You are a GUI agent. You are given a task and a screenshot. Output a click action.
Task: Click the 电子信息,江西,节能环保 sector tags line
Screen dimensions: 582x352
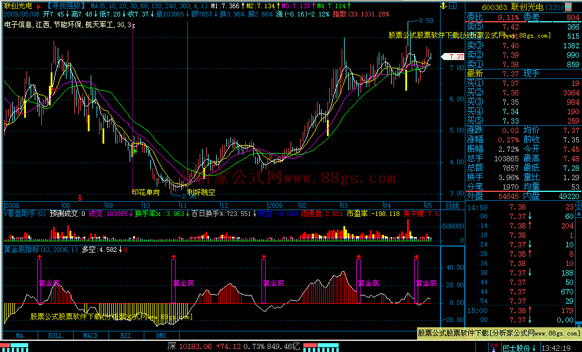[x=70, y=25]
